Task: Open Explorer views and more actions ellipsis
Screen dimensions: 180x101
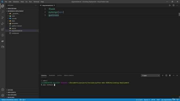Action: pos(36,5)
